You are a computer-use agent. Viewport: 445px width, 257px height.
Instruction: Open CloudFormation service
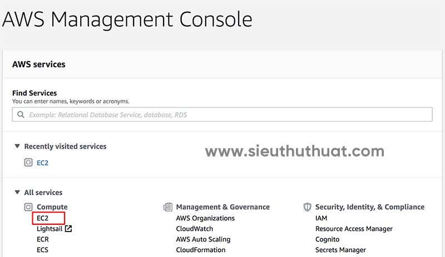click(x=201, y=250)
